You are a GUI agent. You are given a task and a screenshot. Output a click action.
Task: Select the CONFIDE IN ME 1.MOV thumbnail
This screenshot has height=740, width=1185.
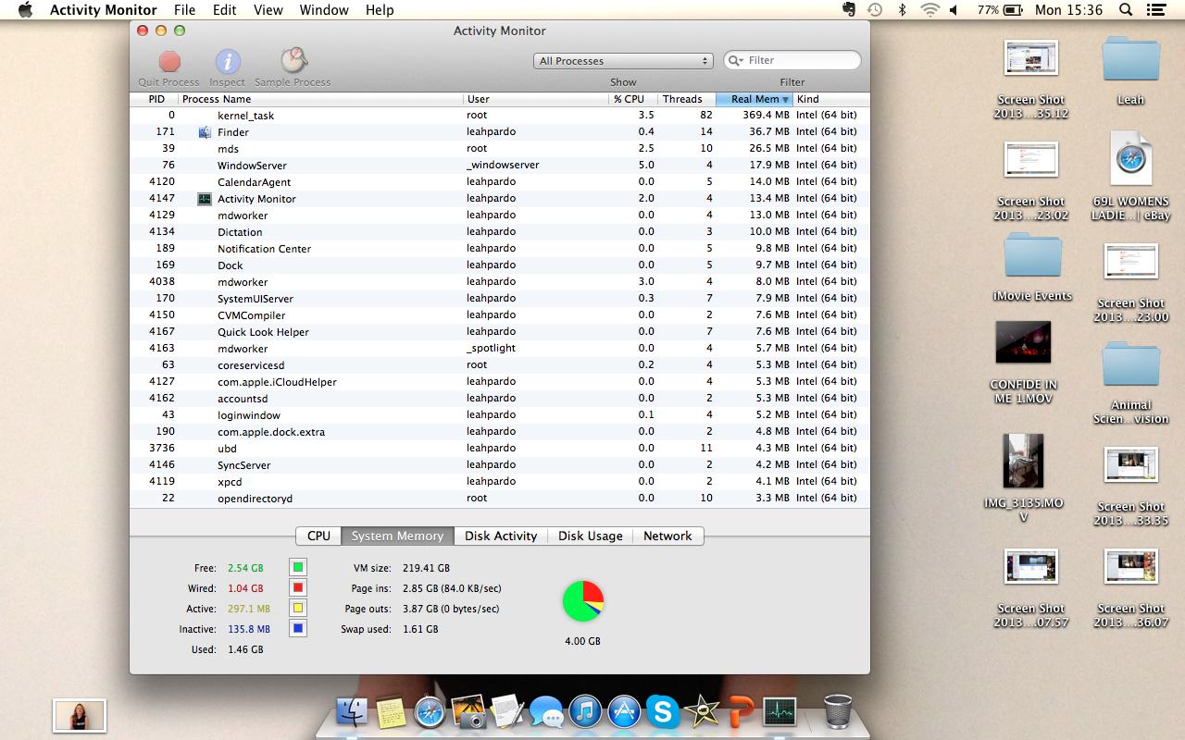click(x=1023, y=343)
